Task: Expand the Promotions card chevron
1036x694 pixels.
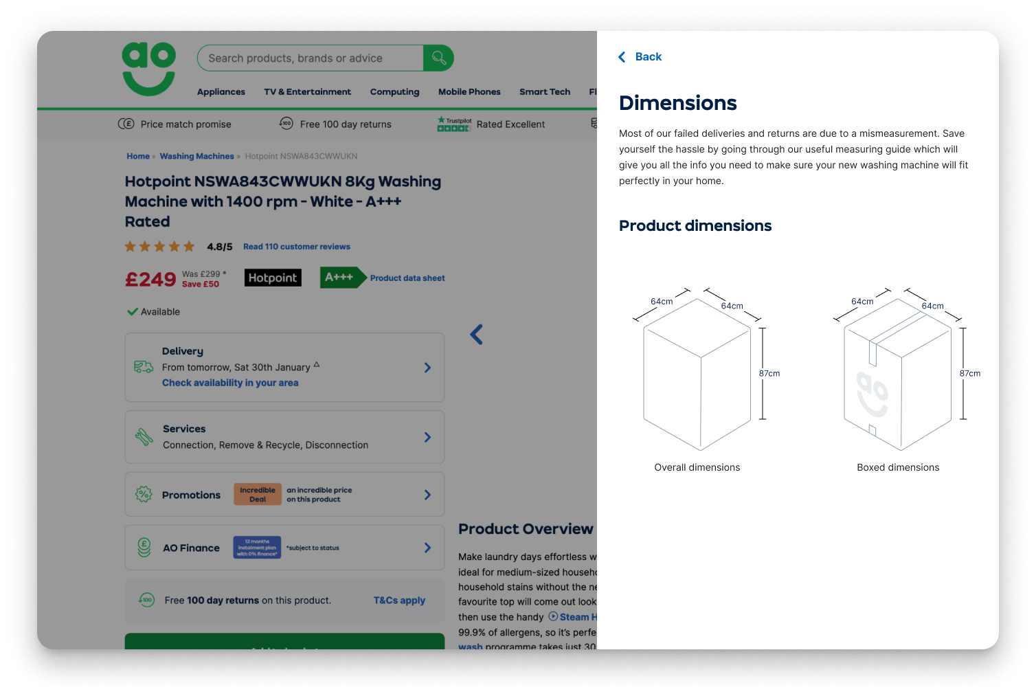Action: click(x=427, y=495)
